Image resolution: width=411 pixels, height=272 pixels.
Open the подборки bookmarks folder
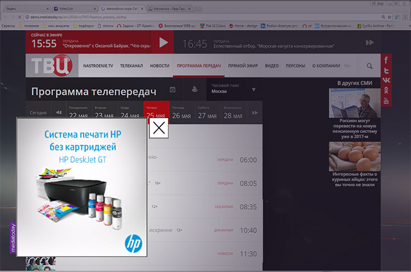[84, 26]
